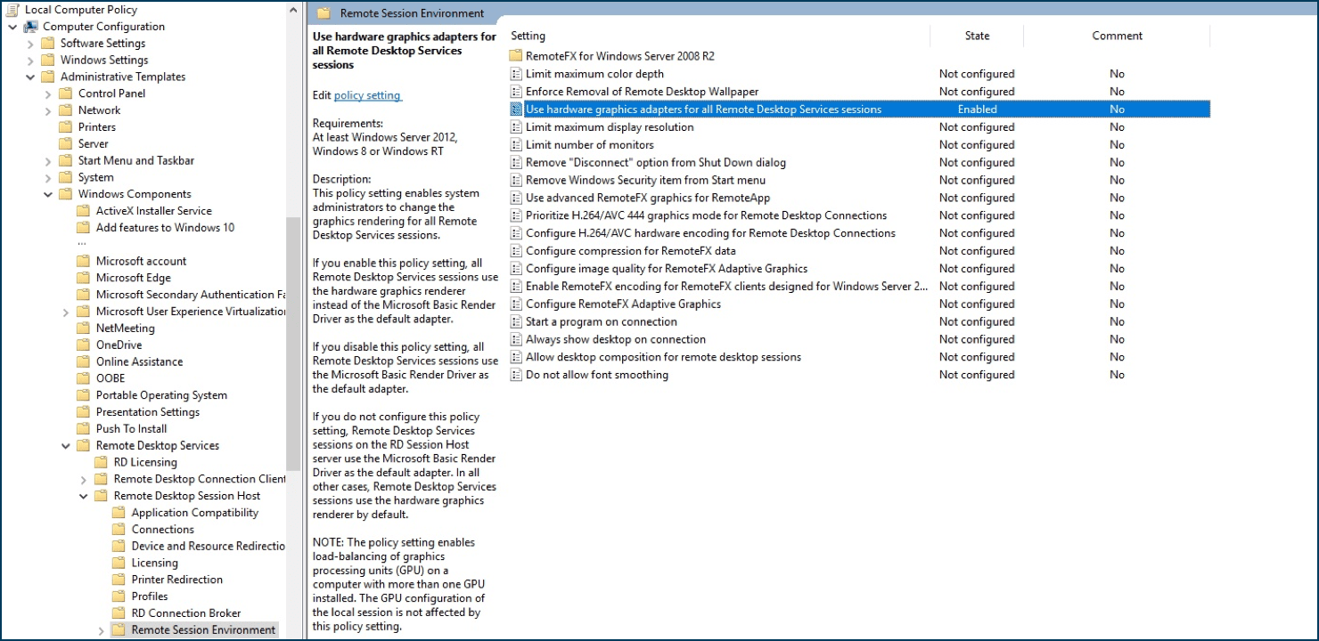Click the folder icon next to Printer Redirection
The image size is (1319, 641).
pos(119,580)
